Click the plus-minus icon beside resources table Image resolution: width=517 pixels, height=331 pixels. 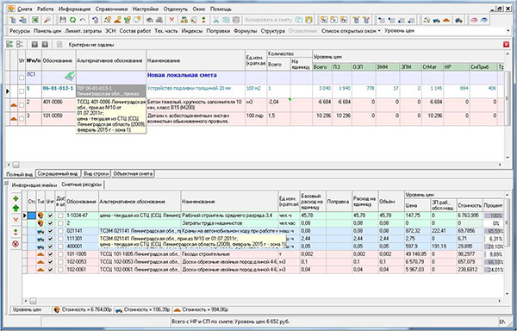pos(16,232)
